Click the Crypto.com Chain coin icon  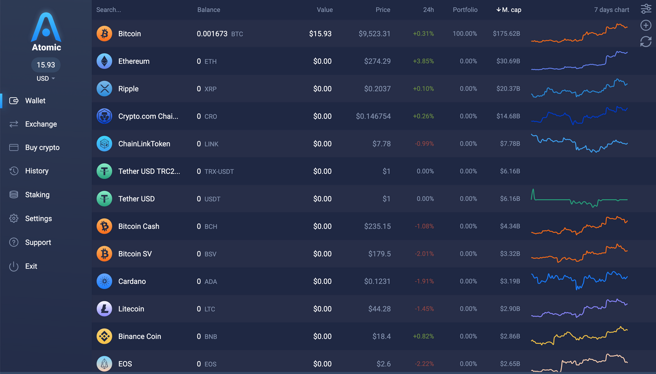pyautogui.click(x=105, y=116)
